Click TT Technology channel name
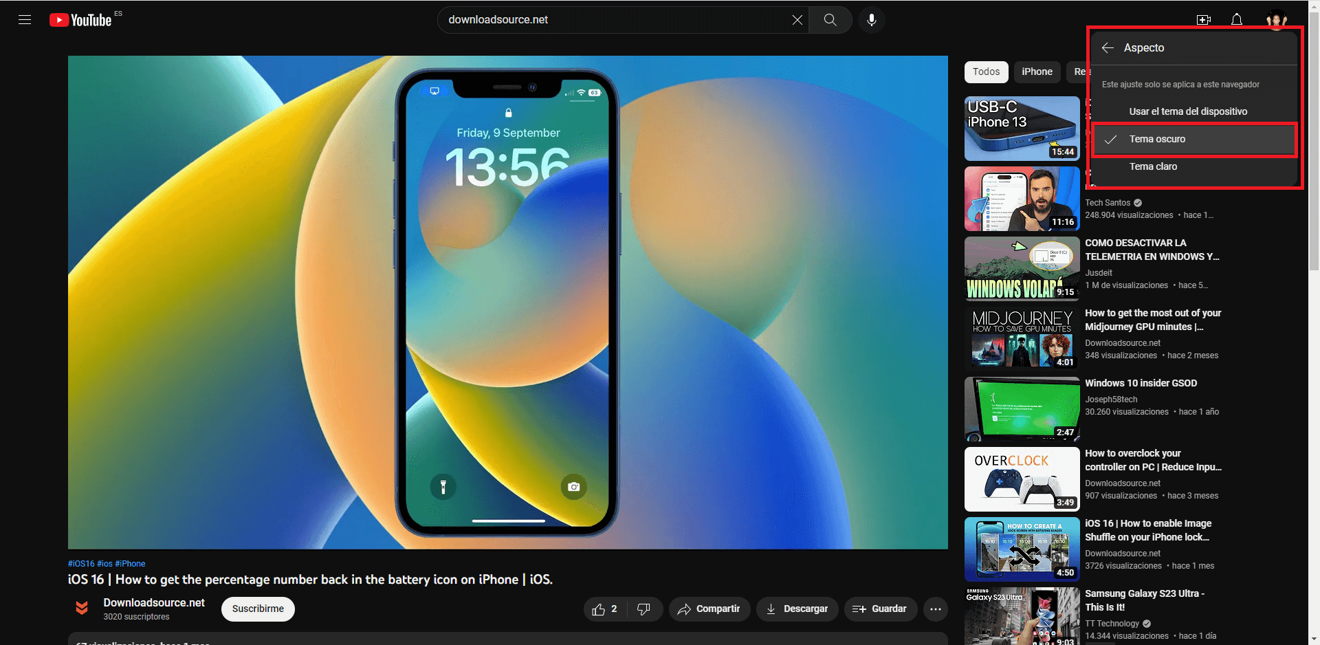The image size is (1320, 645). click(1112, 624)
